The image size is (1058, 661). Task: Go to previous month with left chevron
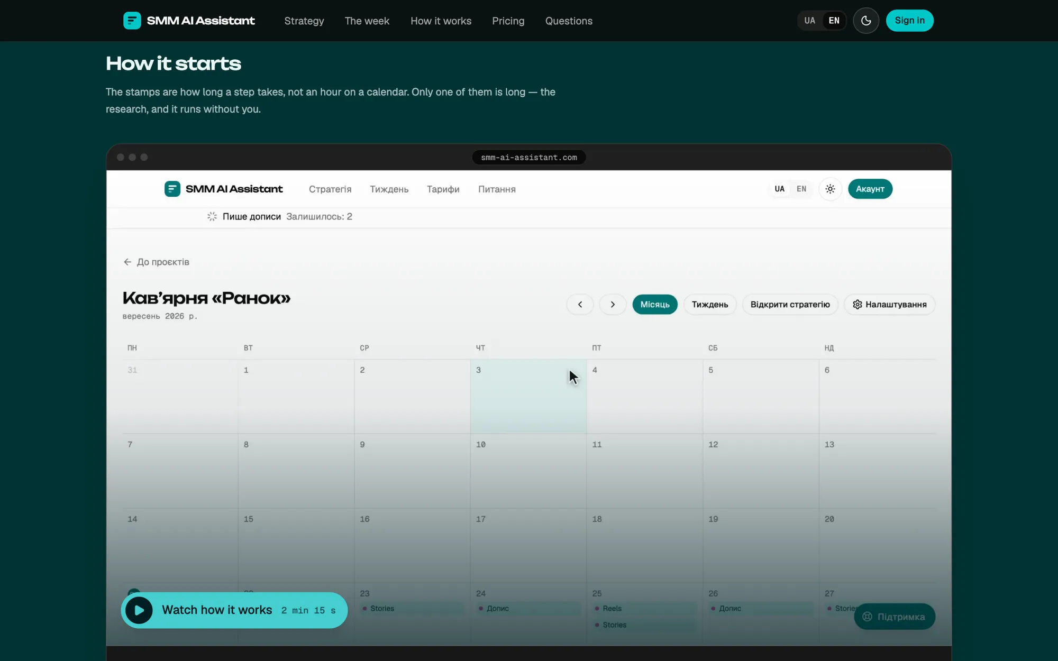580,305
